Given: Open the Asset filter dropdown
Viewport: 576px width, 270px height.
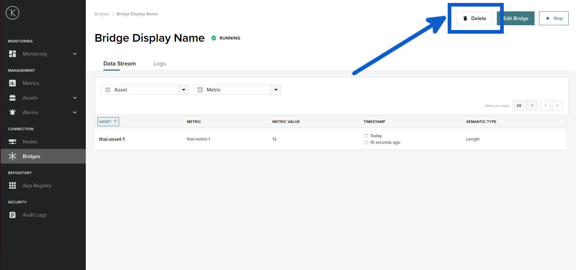Looking at the screenshot, I should (x=183, y=90).
